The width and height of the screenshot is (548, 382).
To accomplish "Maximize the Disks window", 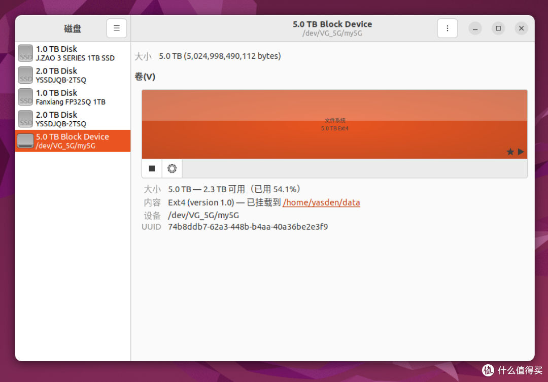I will [498, 28].
